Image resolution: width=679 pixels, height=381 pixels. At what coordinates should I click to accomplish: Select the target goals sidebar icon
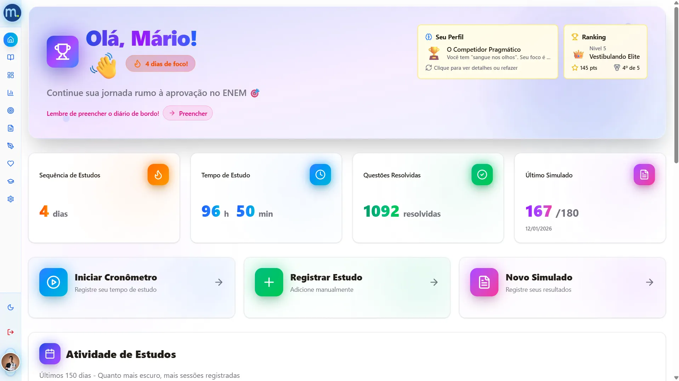pos(11,110)
